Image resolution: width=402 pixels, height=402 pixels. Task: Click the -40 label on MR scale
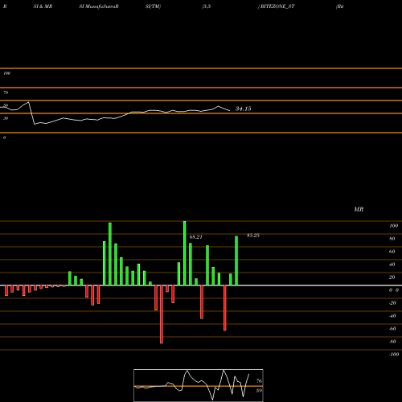point(392,316)
